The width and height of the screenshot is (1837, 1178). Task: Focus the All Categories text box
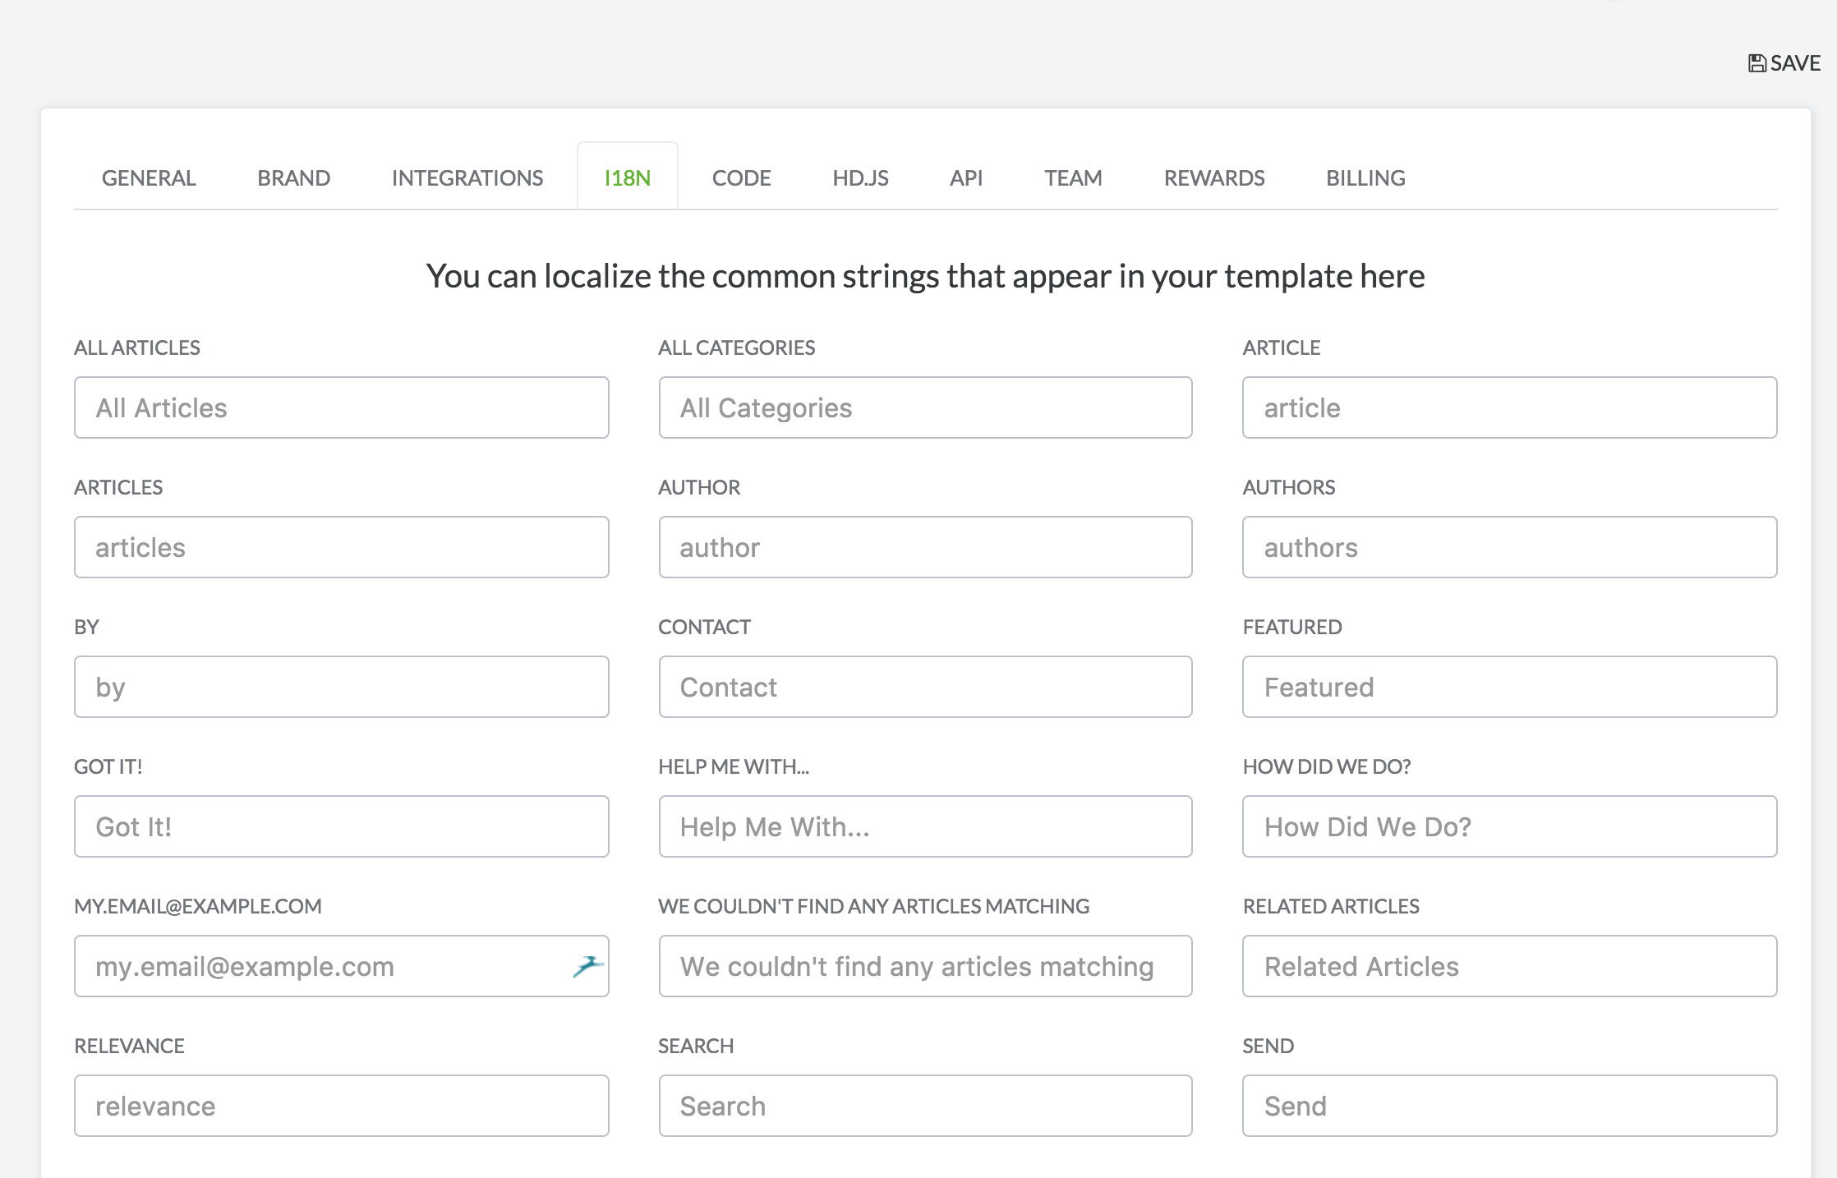[925, 407]
